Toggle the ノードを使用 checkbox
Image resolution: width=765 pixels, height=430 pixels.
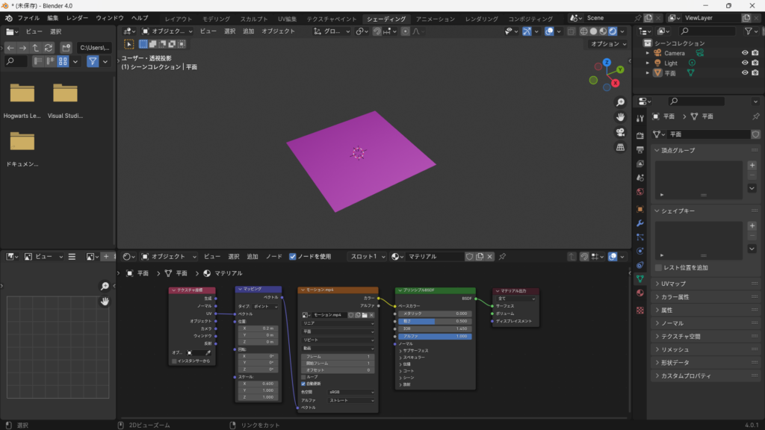point(293,256)
